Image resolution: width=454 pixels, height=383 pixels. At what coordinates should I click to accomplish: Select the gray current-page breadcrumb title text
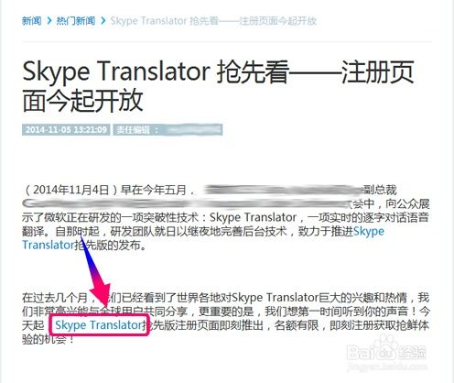click(x=213, y=21)
